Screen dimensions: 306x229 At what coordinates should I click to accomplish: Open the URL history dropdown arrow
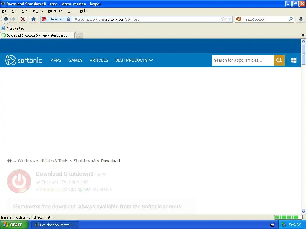point(229,19)
